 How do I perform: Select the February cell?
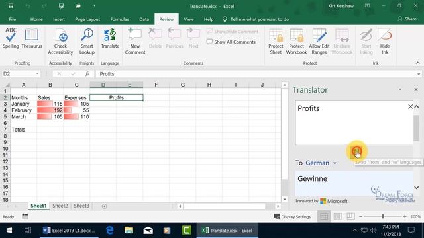[24, 110]
